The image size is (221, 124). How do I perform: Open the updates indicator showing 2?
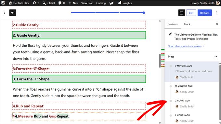[36, 3]
